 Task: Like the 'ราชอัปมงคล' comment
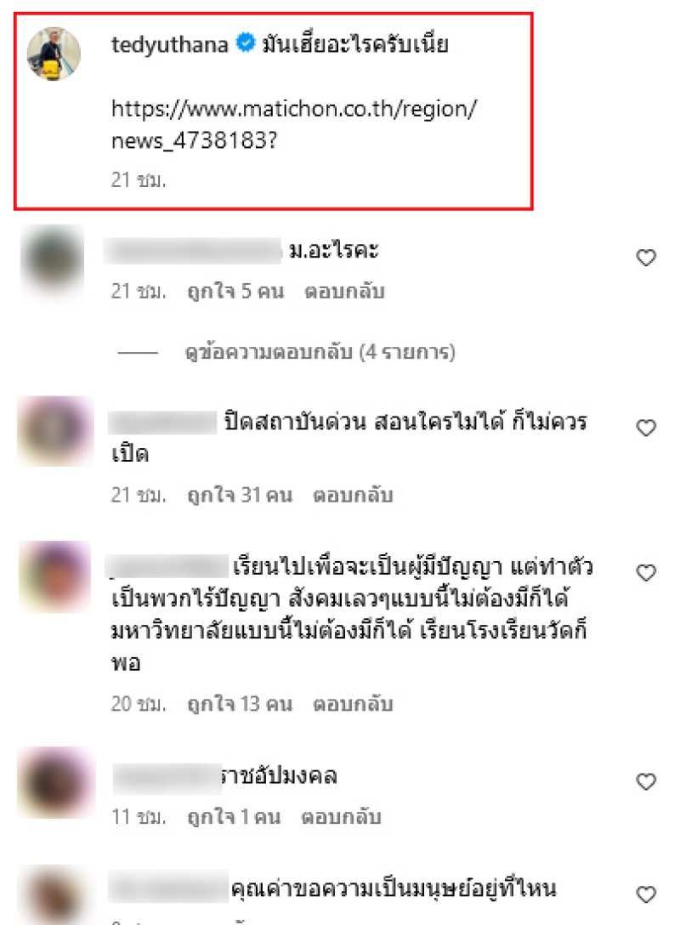click(646, 781)
